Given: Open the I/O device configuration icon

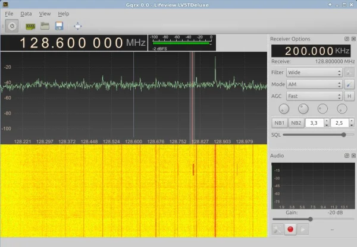Looking at the screenshot, I should 29,26.
